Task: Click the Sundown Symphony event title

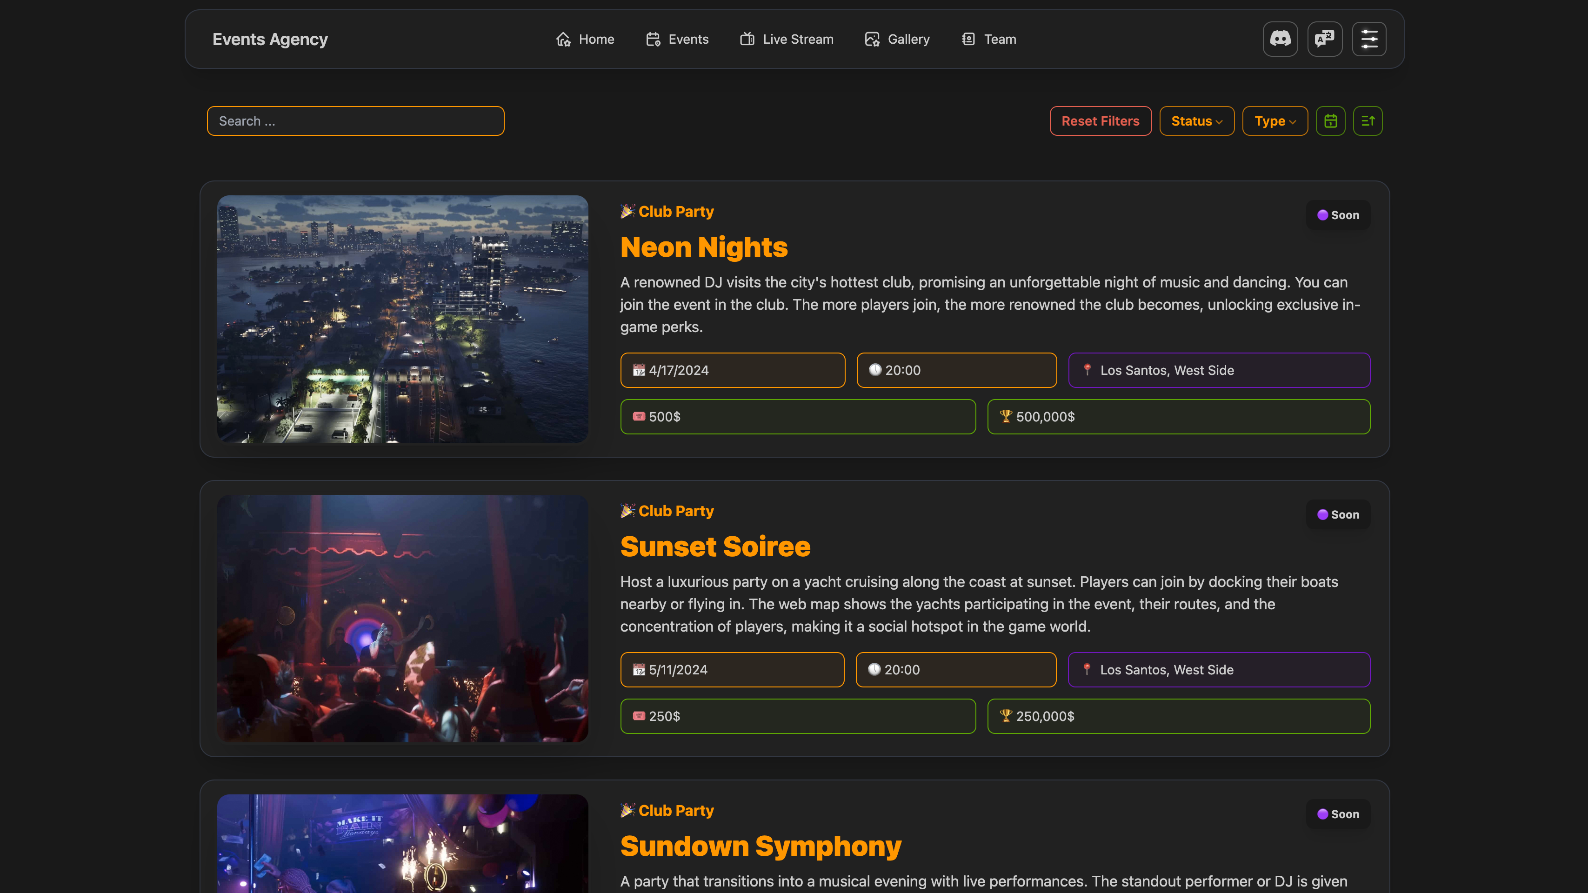Action: pos(760,846)
